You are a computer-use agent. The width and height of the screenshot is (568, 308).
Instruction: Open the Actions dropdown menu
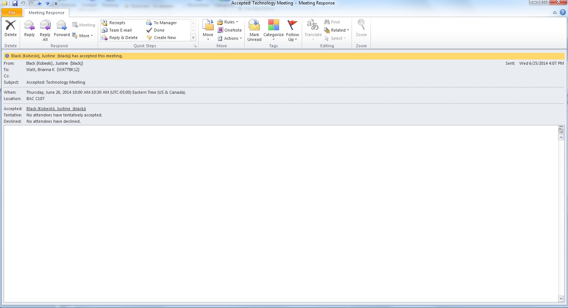[230, 38]
